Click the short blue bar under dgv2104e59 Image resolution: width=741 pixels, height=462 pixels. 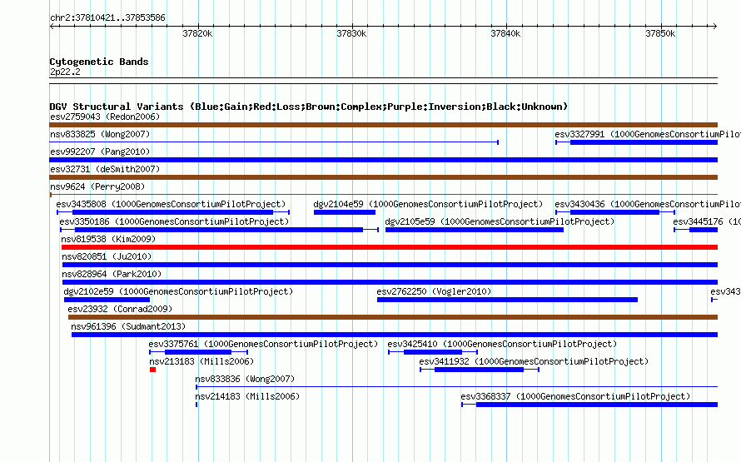pos(345,212)
